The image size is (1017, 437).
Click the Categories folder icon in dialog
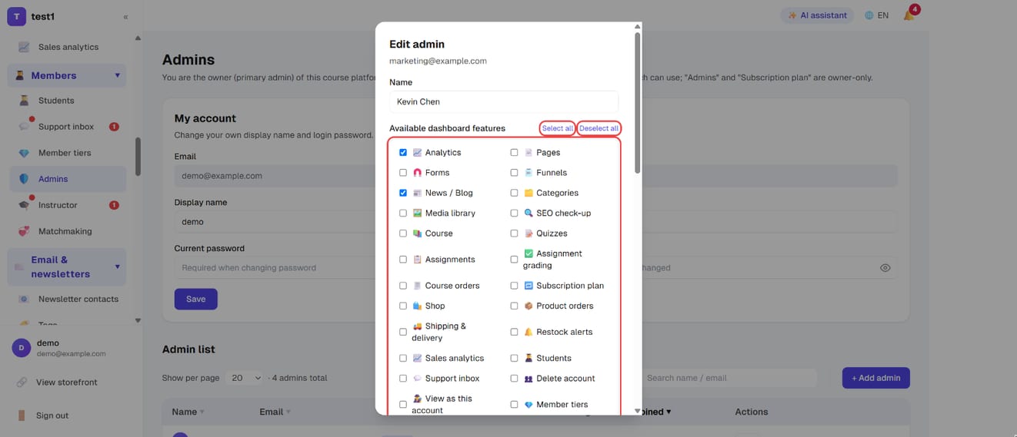tap(529, 193)
